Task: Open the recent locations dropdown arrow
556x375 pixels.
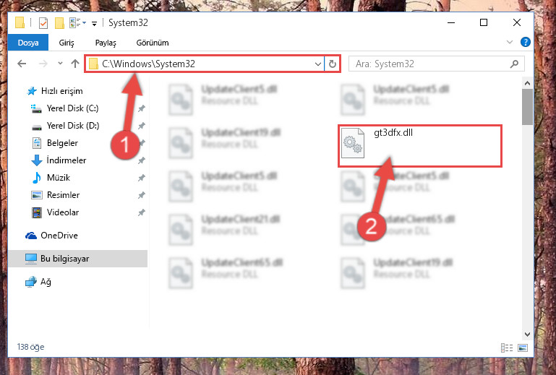Action: pyautogui.click(x=60, y=64)
